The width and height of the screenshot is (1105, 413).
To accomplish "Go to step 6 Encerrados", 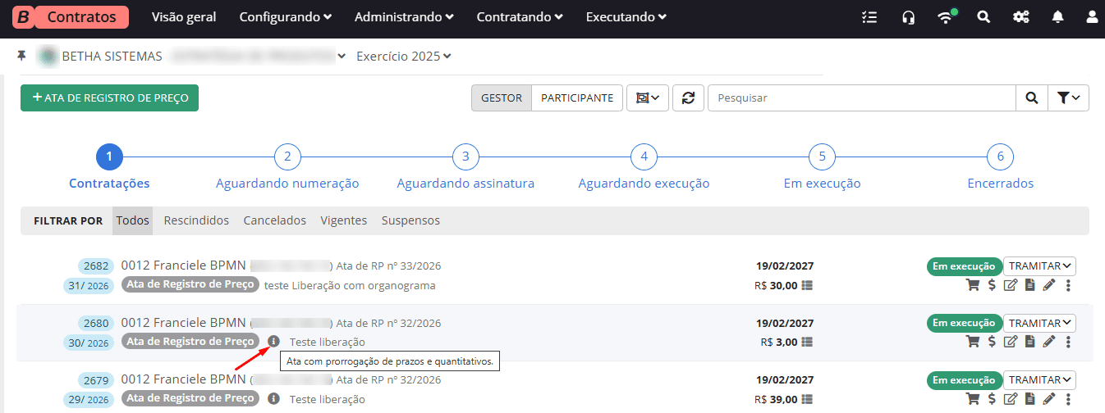I will [1000, 167].
